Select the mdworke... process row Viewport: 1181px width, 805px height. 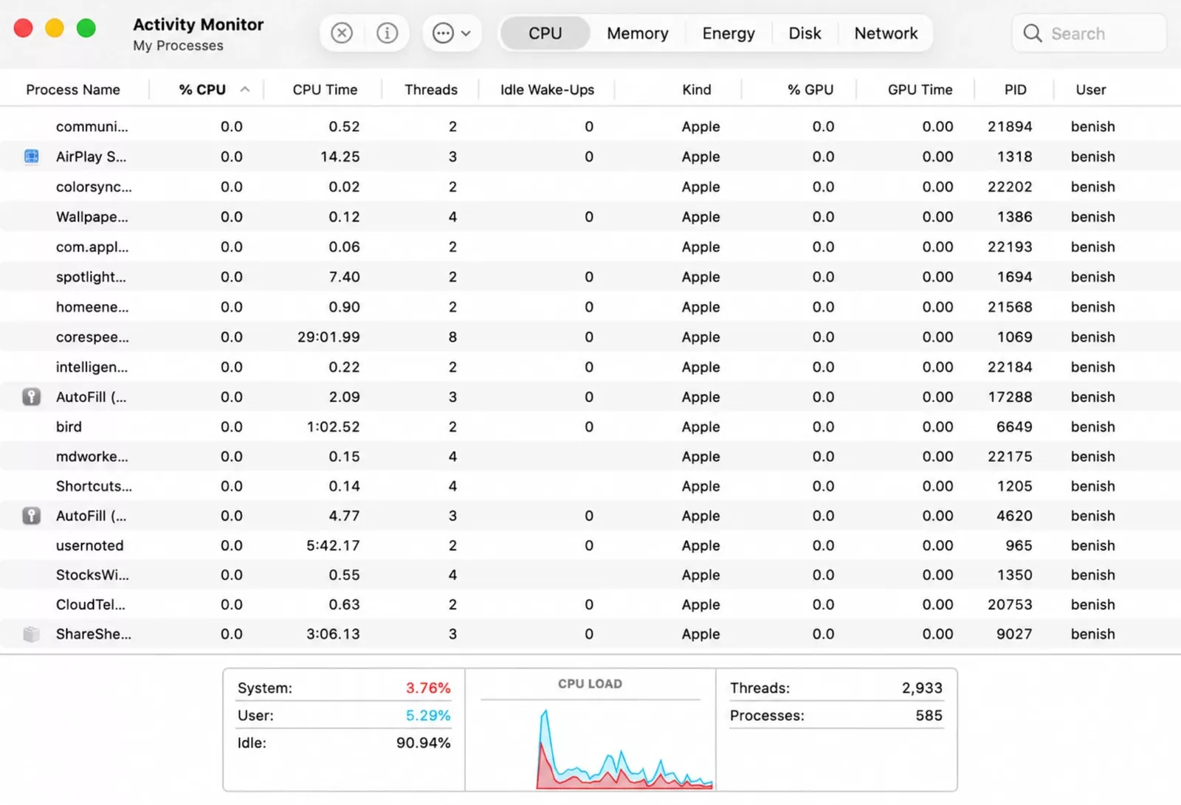click(x=590, y=456)
